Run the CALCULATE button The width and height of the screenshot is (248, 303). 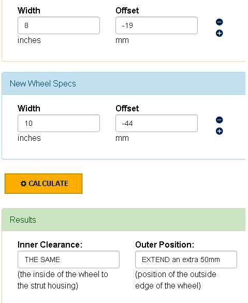coord(43,183)
